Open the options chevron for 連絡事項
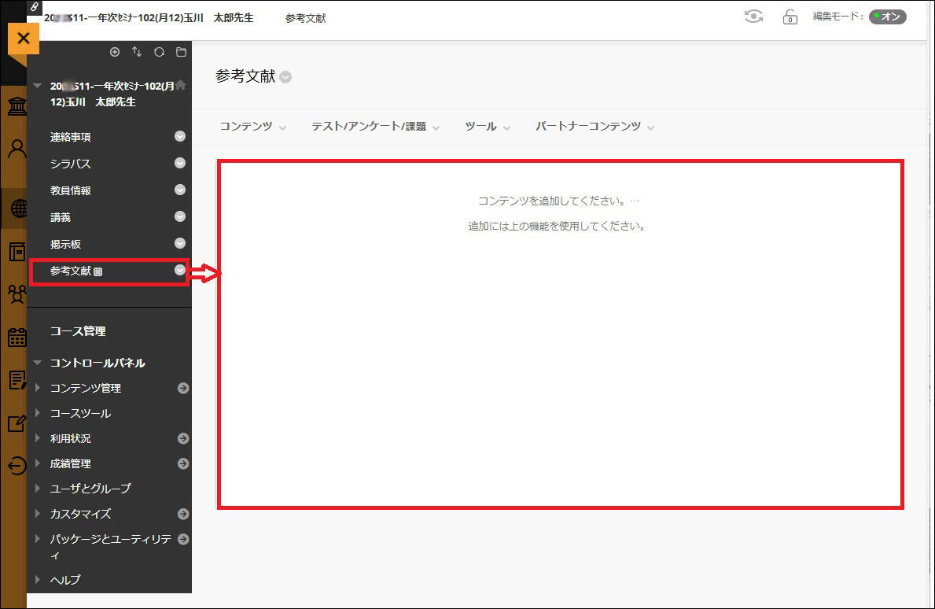Image resolution: width=935 pixels, height=609 pixels. tap(180, 137)
